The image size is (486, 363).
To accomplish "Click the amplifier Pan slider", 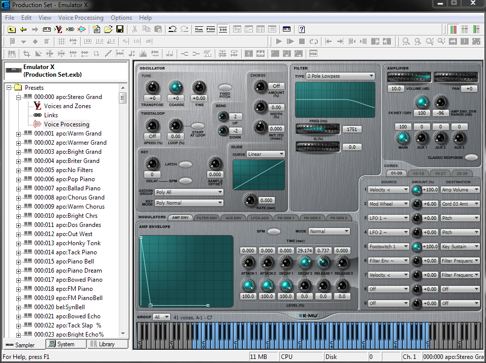I will [456, 77].
